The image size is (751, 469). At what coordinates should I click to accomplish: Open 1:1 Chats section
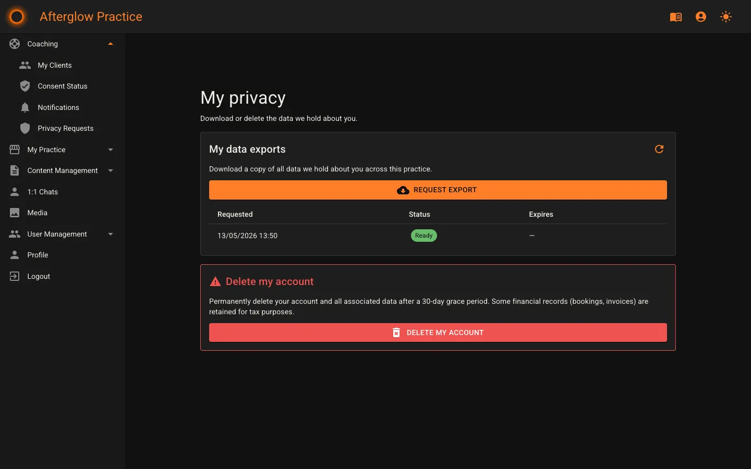[63, 192]
